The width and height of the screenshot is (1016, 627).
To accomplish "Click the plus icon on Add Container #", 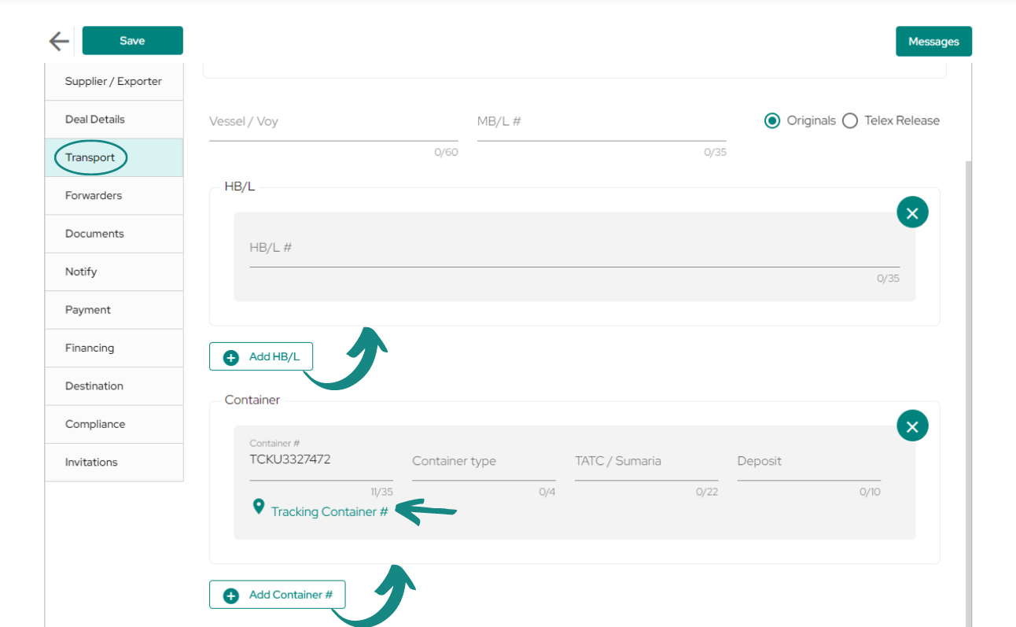I will pos(231,596).
